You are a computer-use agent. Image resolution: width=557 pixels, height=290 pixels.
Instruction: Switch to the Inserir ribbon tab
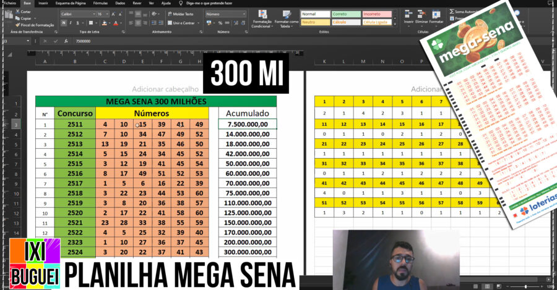tap(43, 3)
